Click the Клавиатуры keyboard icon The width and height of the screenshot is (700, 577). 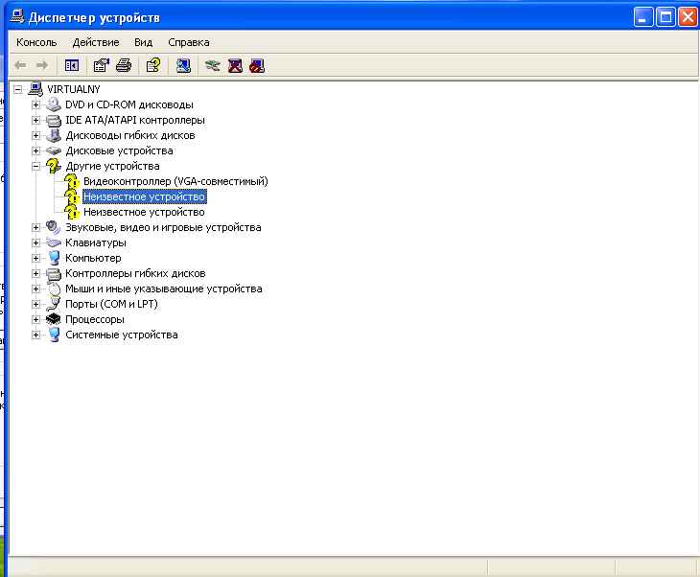pyautogui.click(x=54, y=242)
